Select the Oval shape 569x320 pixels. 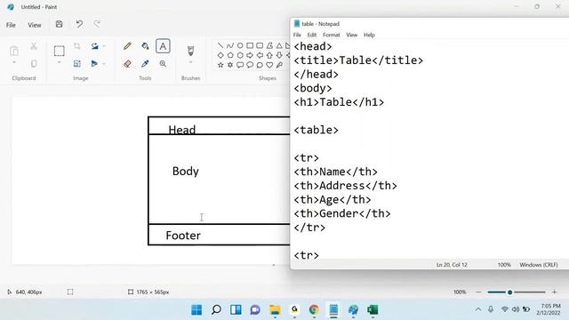[x=240, y=45]
